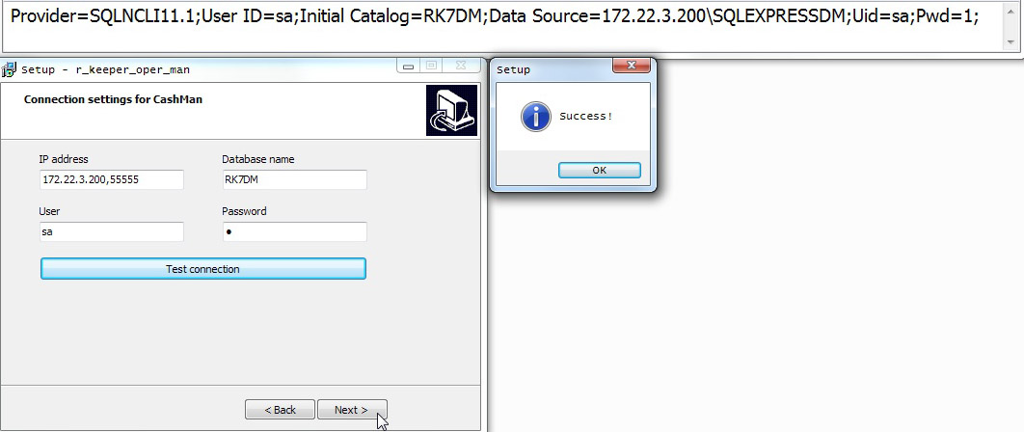Maximize the r_keeper_oper_man setup window

(x=431, y=66)
